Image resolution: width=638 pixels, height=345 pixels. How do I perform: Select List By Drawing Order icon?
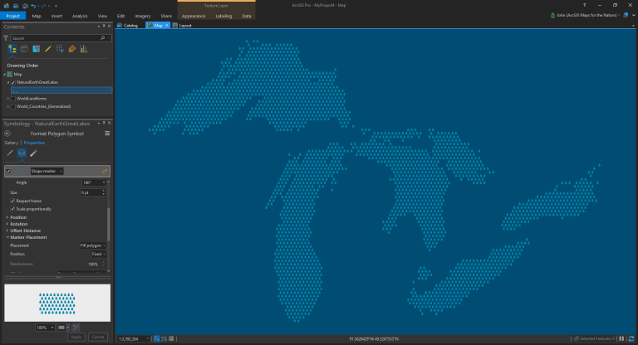(12, 49)
